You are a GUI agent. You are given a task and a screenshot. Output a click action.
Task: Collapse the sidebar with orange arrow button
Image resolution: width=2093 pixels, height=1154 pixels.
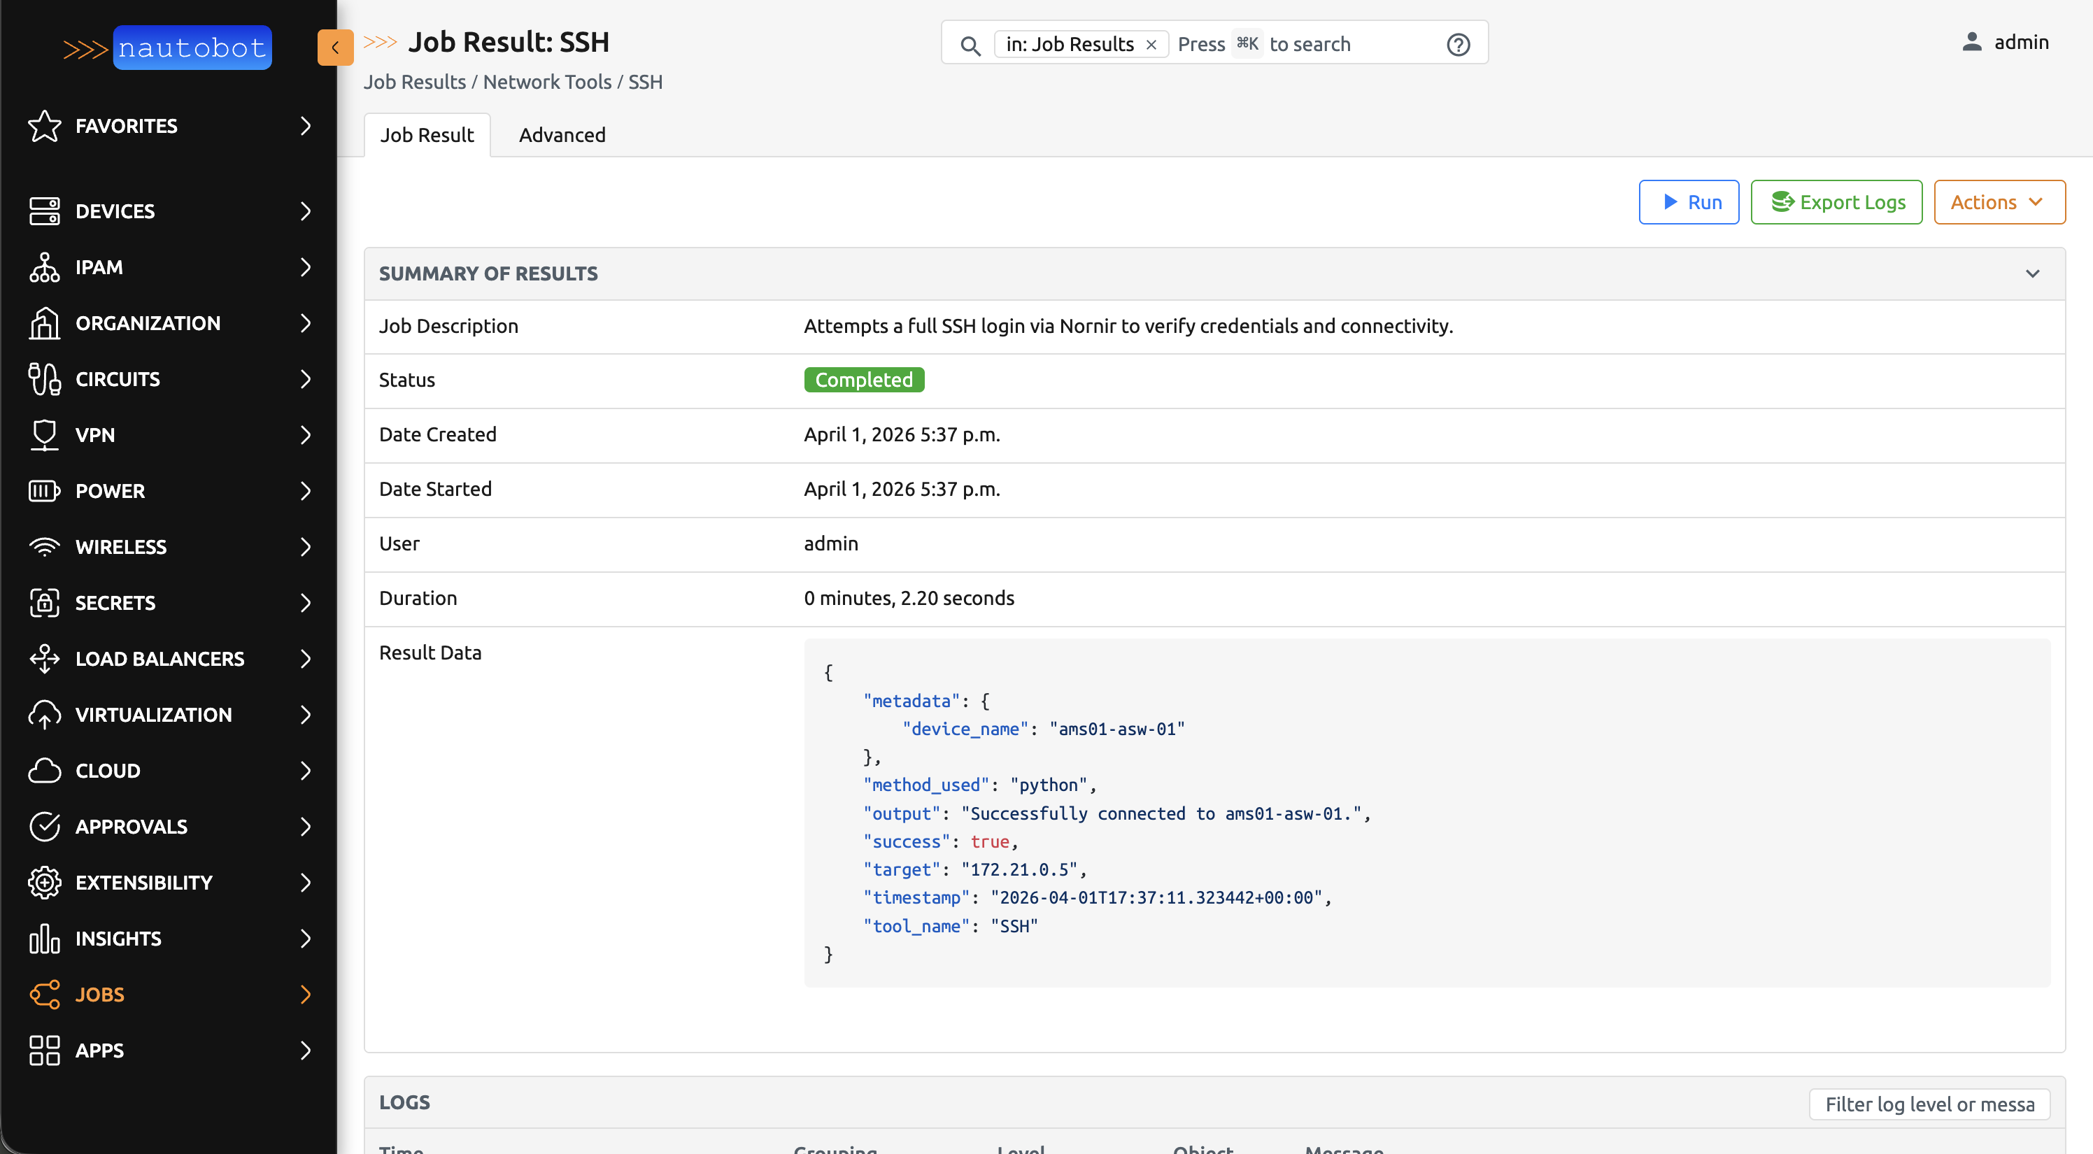335,48
